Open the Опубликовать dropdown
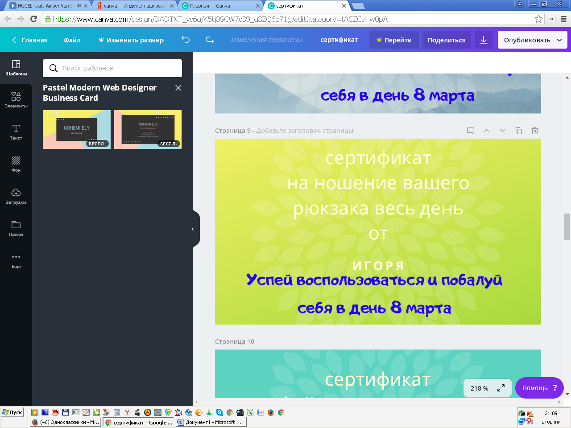 (533, 40)
